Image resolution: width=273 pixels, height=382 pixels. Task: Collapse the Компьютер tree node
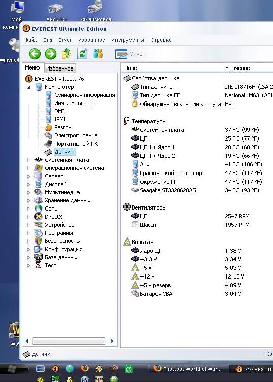pyautogui.click(x=29, y=87)
